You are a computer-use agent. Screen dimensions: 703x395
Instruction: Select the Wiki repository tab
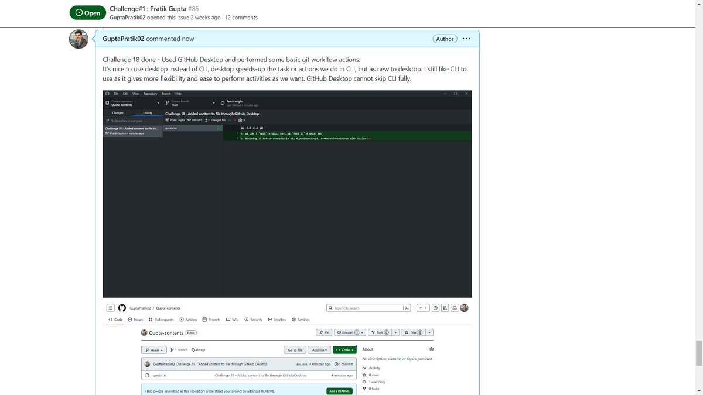(232, 320)
